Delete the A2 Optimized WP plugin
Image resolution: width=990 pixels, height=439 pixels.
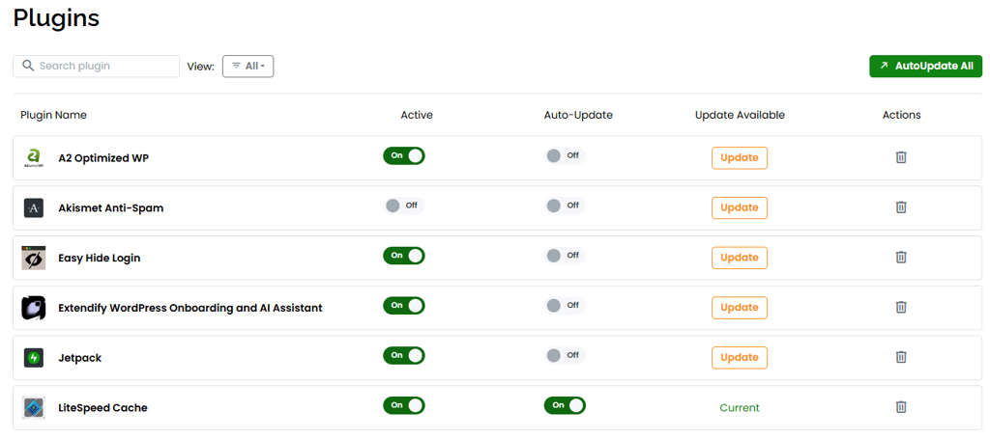(x=901, y=157)
